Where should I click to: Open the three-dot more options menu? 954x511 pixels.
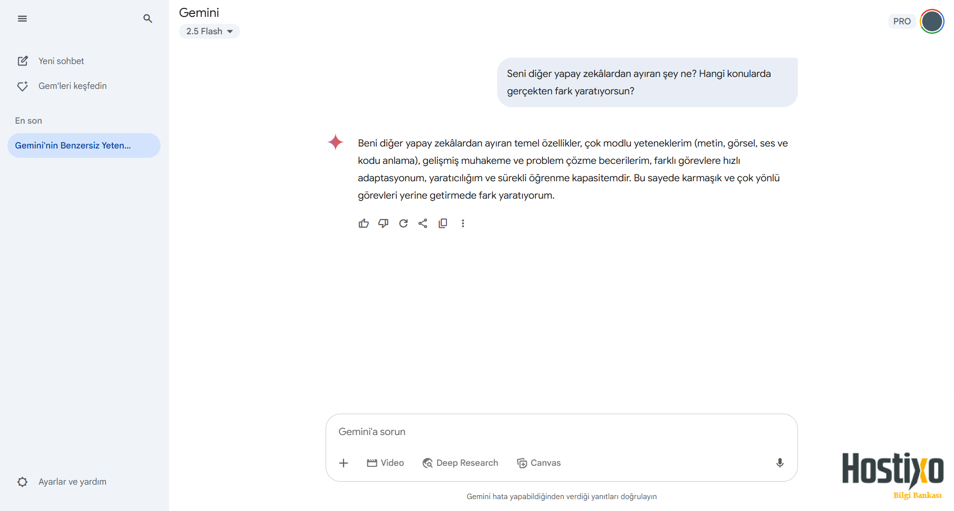coord(463,223)
